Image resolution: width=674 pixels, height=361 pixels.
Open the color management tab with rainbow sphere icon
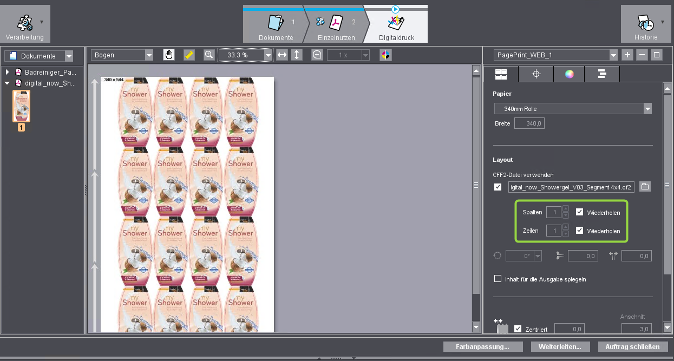pos(569,74)
